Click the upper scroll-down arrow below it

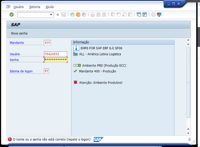(188, 44)
